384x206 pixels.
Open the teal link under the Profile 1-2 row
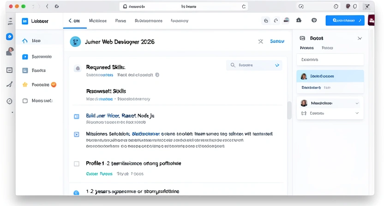(x=99, y=174)
